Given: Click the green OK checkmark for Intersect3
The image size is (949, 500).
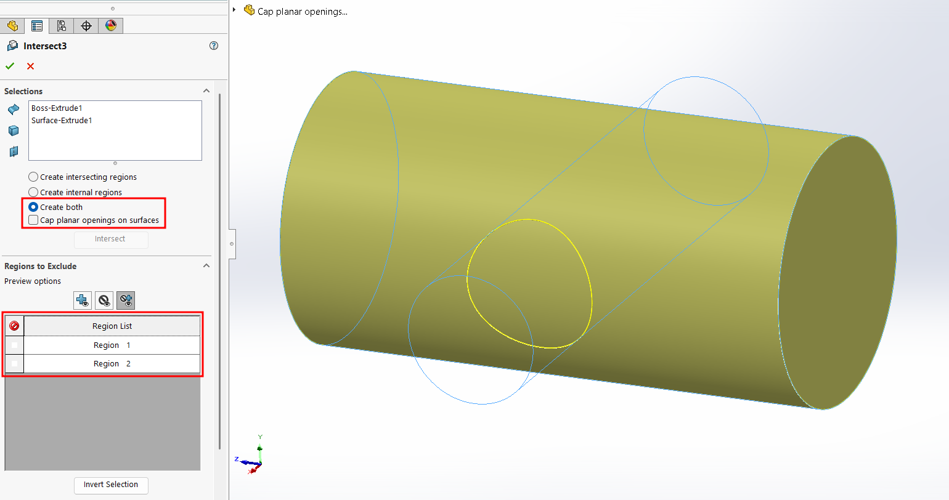Looking at the screenshot, I should (10, 66).
